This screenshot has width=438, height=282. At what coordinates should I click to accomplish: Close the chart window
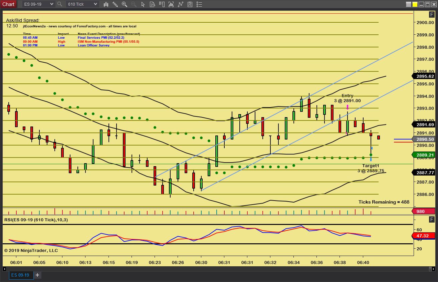(433, 4)
